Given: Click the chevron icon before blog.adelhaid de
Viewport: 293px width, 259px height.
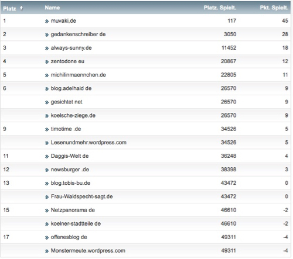Looking at the screenshot, I should click(47, 89).
